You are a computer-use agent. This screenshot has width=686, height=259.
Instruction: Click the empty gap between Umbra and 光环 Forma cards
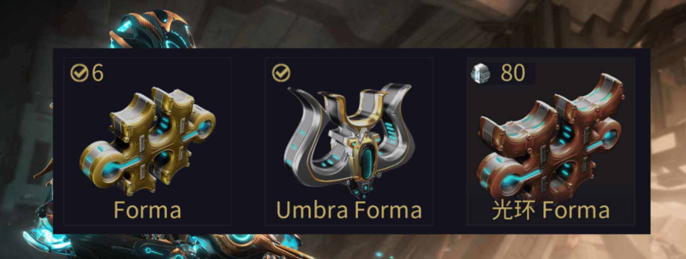pos(450,141)
